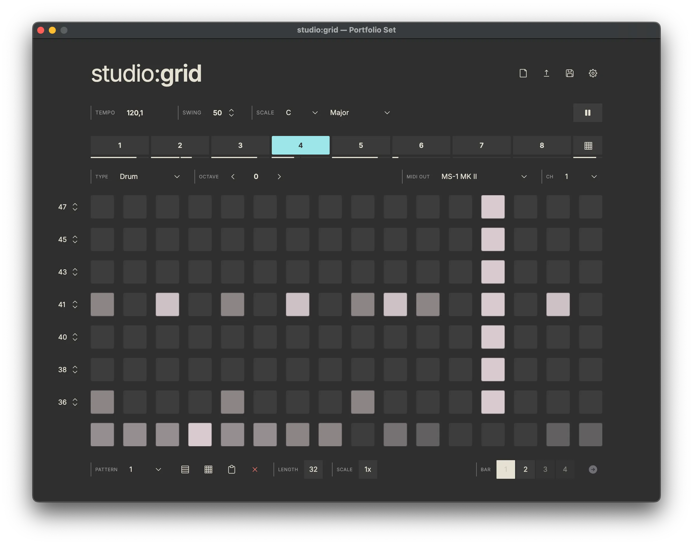Toggle the active first step in row 36

pos(102,402)
